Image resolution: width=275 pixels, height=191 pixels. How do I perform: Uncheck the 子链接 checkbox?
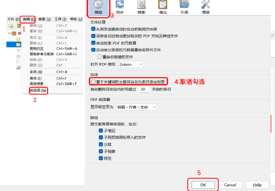point(101,151)
